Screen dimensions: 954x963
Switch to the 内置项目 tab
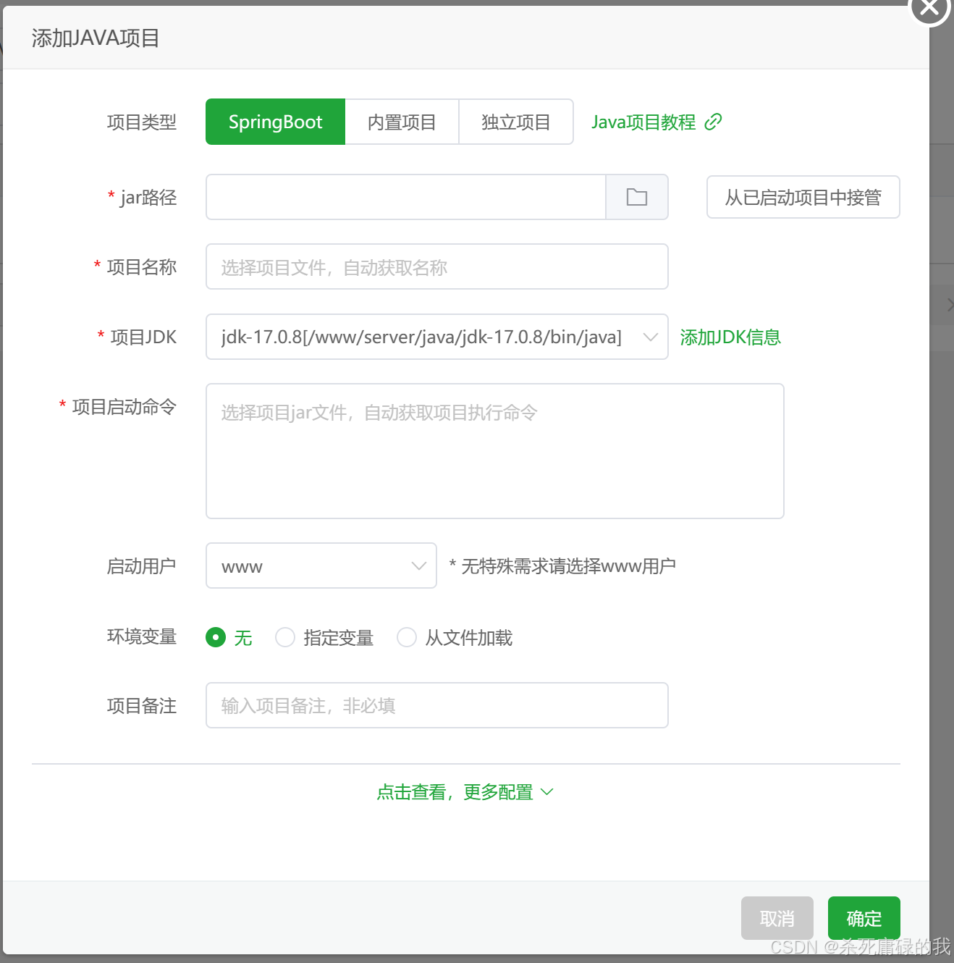(402, 122)
